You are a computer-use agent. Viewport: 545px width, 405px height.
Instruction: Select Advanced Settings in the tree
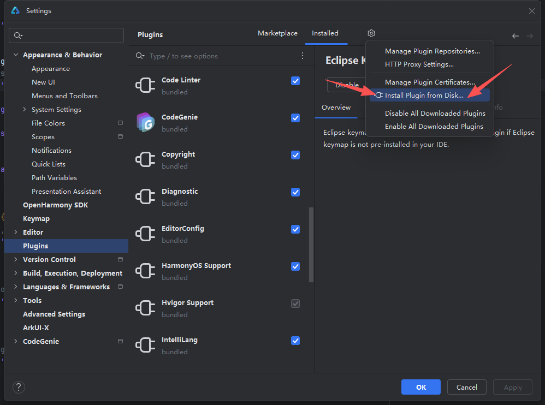[54, 314]
